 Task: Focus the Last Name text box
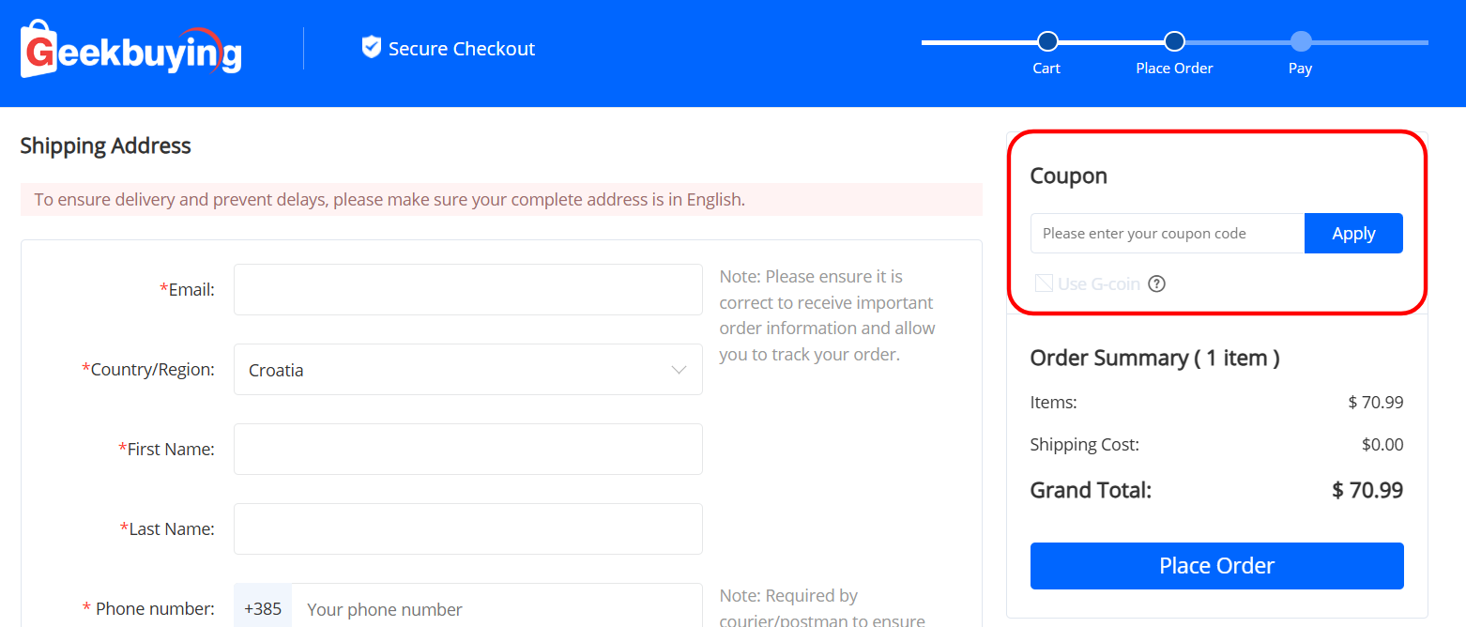(x=467, y=529)
